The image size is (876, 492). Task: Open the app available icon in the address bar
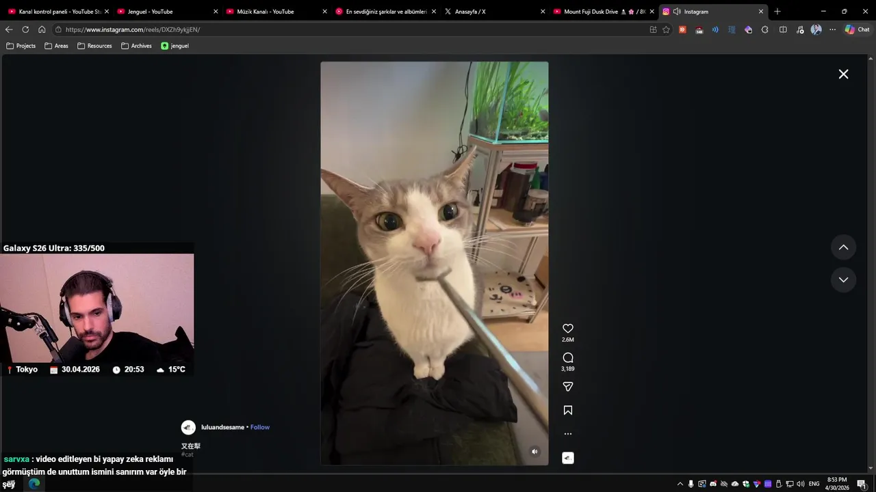pyautogui.click(x=653, y=29)
